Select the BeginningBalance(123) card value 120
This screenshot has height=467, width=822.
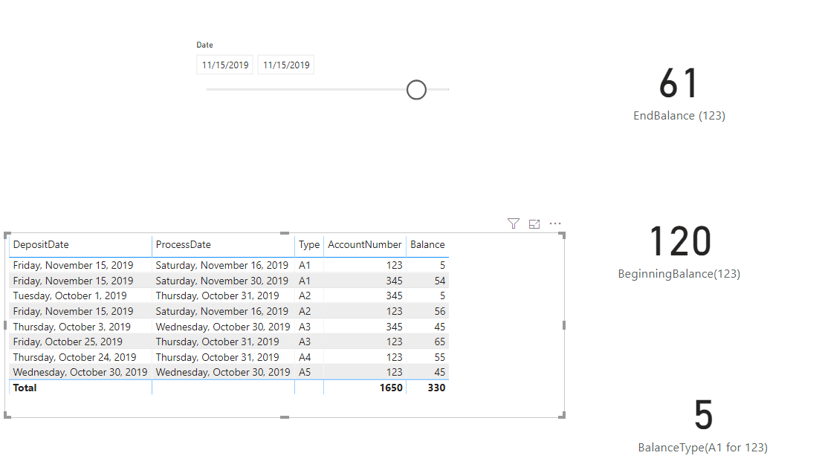pos(680,241)
